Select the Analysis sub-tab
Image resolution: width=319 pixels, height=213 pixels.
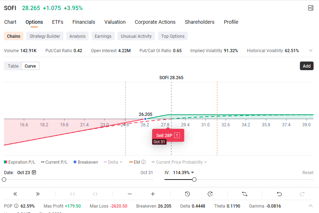77,36
